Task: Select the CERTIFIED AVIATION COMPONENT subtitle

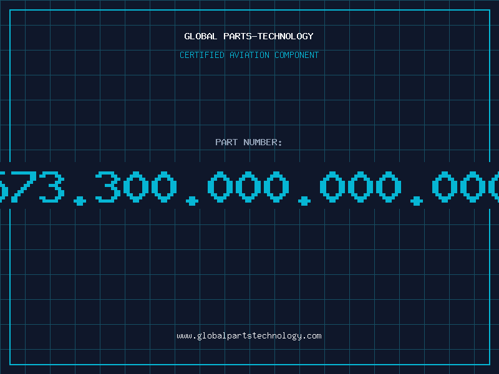Action: (x=249, y=55)
